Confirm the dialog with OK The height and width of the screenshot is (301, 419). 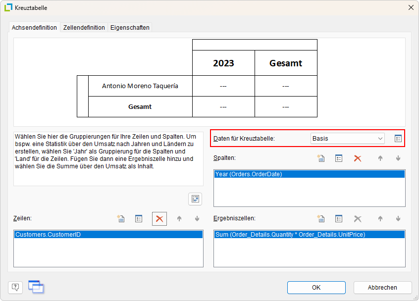click(x=316, y=288)
